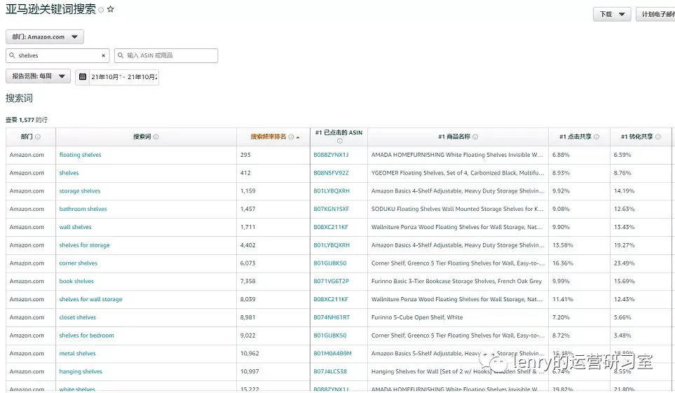Viewport: 675px width, 393px height.
Task: Open ASIN link B01LYBQXRH in storage shelves row
Action: [332, 191]
